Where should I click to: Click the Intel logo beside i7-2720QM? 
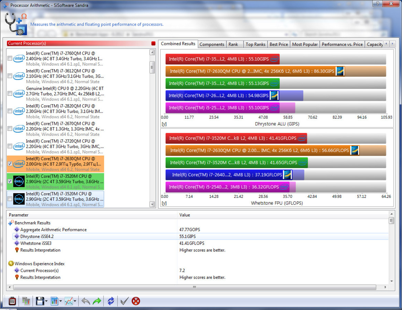(x=19, y=146)
